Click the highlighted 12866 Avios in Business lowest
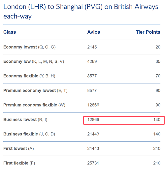This screenshot has width=165, height=170. (93, 119)
